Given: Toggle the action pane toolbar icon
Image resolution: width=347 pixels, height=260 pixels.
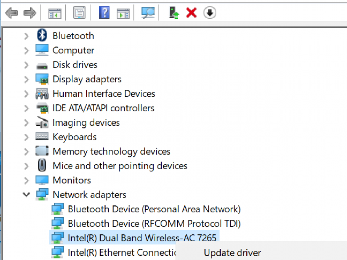Looking at the screenshot, I should tap(123, 13).
